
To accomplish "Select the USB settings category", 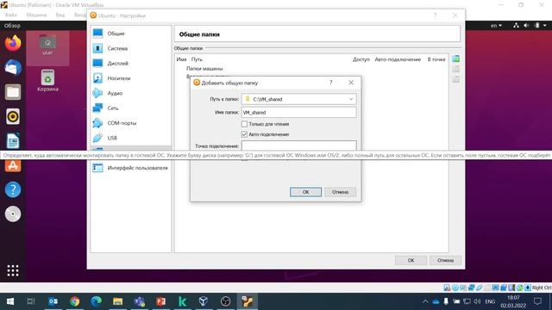I will pos(130,138).
